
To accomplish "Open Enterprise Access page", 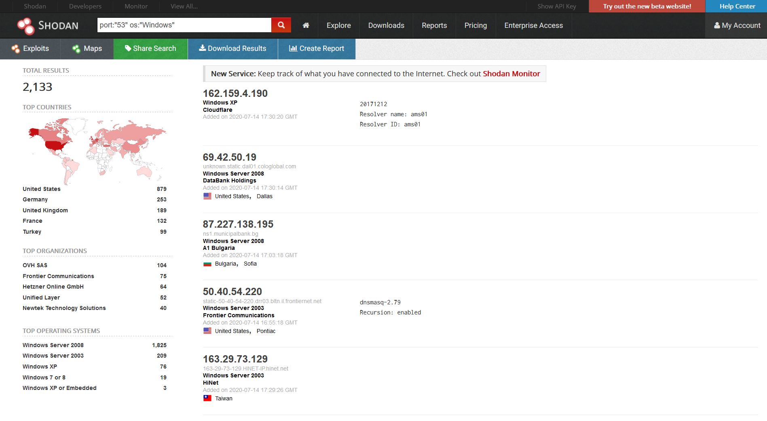I will tap(533, 25).
